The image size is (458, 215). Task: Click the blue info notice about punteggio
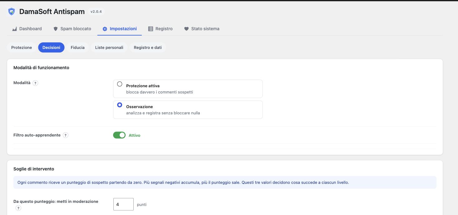pyautogui.click(x=225, y=182)
